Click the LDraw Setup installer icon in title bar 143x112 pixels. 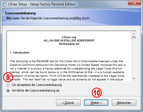click(x=4, y=4)
